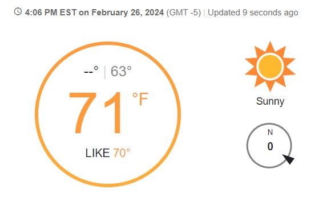Click the sunny weather sun icon

click(270, 66)
